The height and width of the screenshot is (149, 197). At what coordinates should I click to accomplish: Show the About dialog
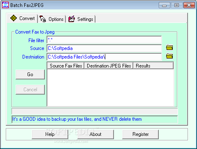(95, 134)
